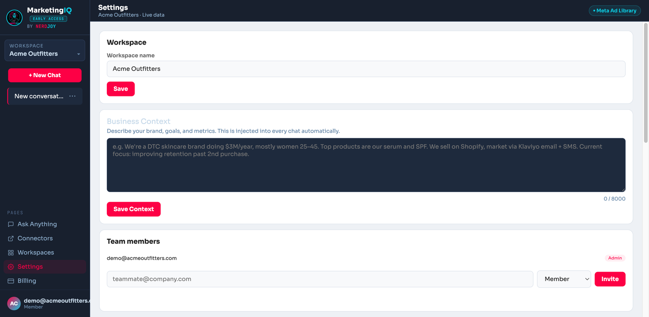Click the MarketingIQ logo avatar
This screenshot has width=649, height=317.
(14, 18)
